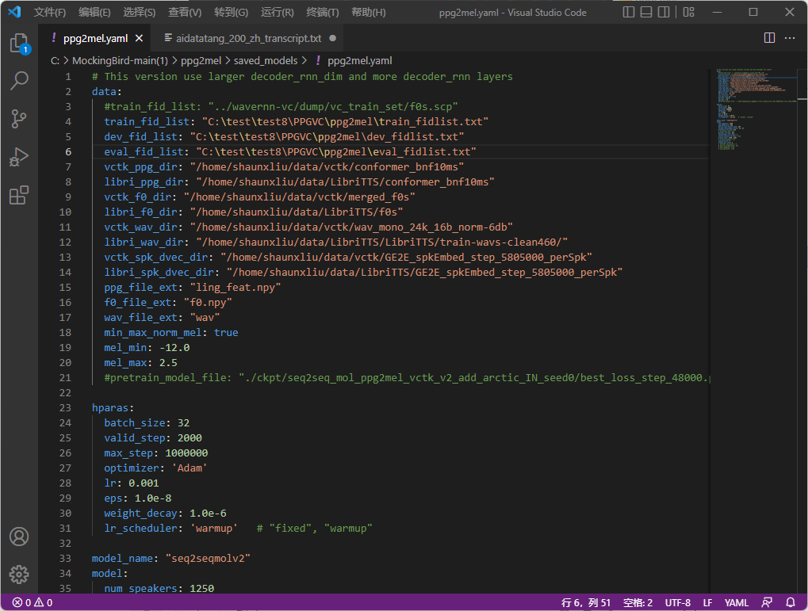Image resolution: width=808 pixels, height=611 pixels.
Task: Click unsaved dot on aidatatang transcript tab
Action: point(333,38)
